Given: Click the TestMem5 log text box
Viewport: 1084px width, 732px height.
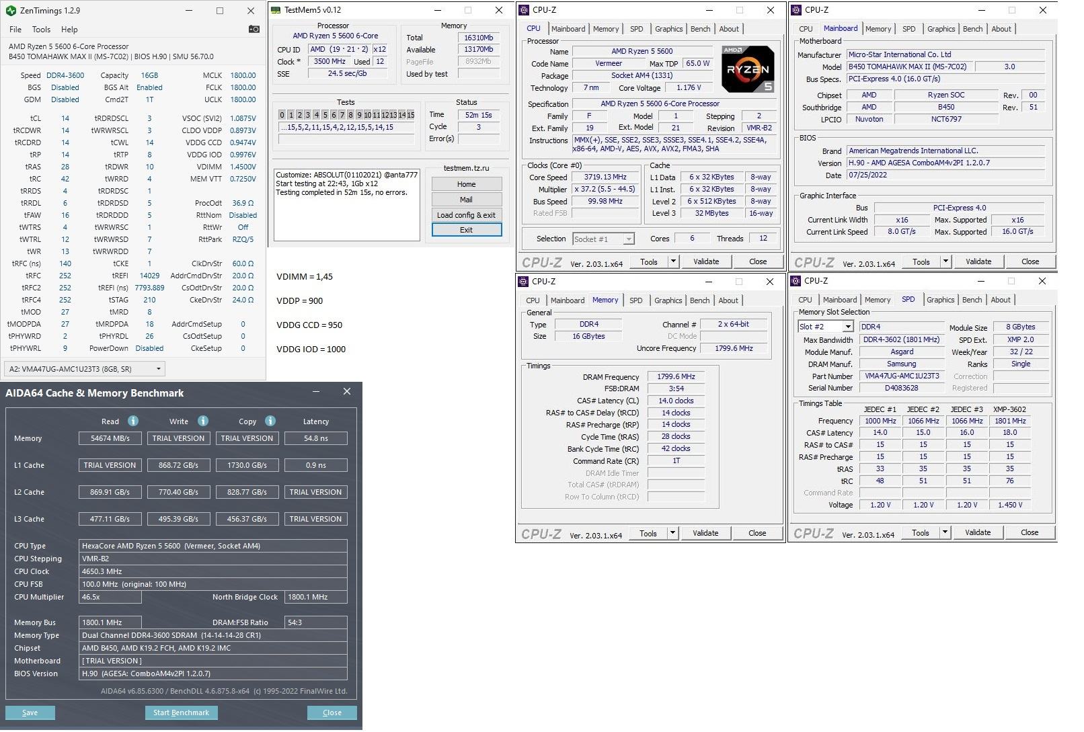Looking at the screenshot, I should pyautogui.click(x=347, y=205).
